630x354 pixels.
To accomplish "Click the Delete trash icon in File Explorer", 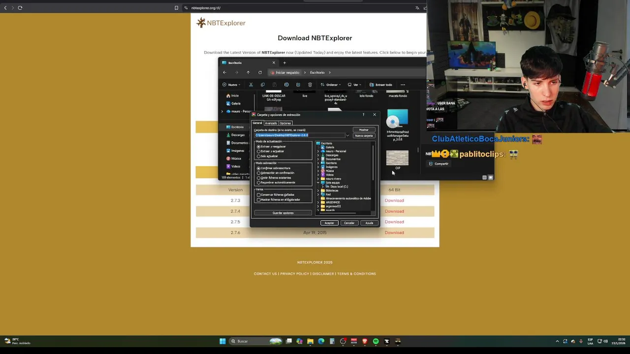I will pyautogui.click(x=310, y=85).
